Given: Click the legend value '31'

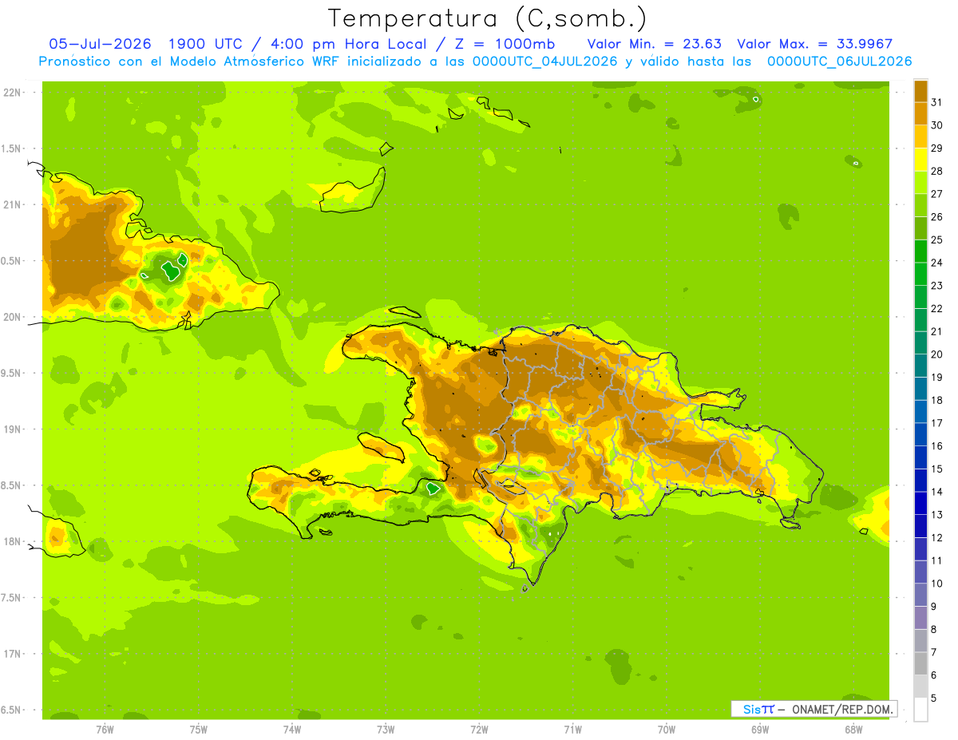Looking at the screenshot, I should (936, 102).
